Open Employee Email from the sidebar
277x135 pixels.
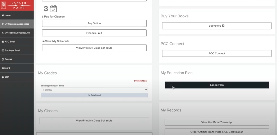(17, 50)
